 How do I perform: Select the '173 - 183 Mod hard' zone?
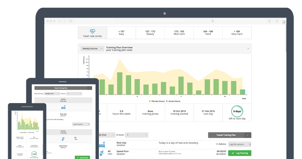[179, 33]
